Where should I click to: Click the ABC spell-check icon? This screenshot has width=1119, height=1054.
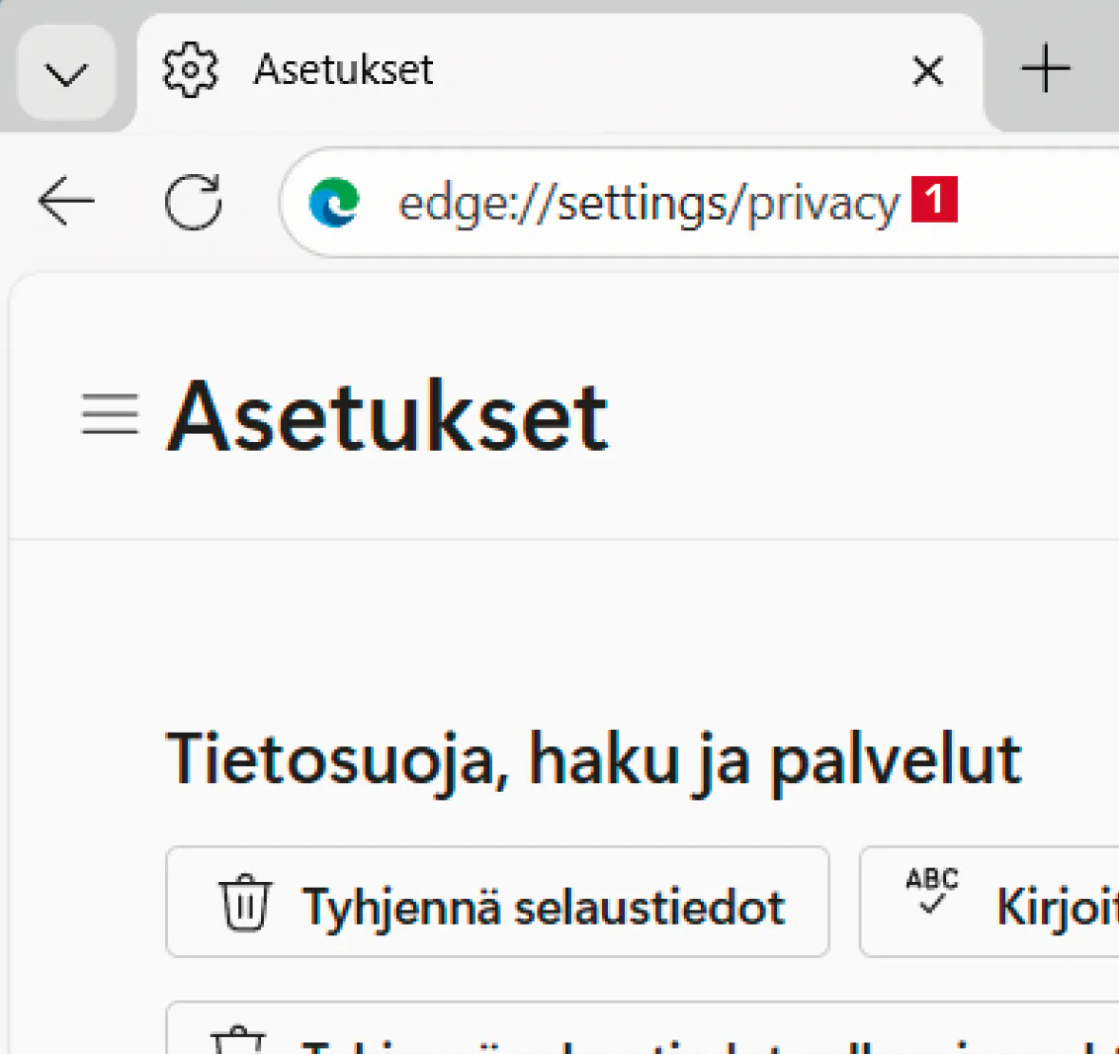tap(931, 889)
